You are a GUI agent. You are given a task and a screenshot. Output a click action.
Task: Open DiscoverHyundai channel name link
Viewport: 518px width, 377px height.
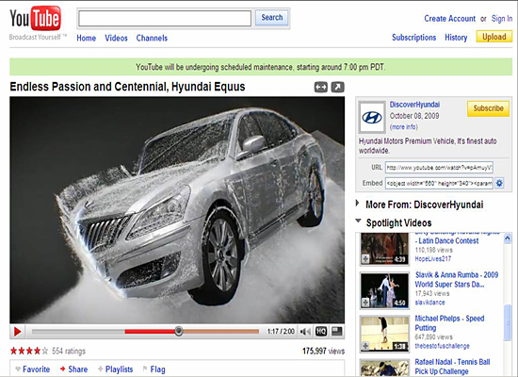coord(414,105)
